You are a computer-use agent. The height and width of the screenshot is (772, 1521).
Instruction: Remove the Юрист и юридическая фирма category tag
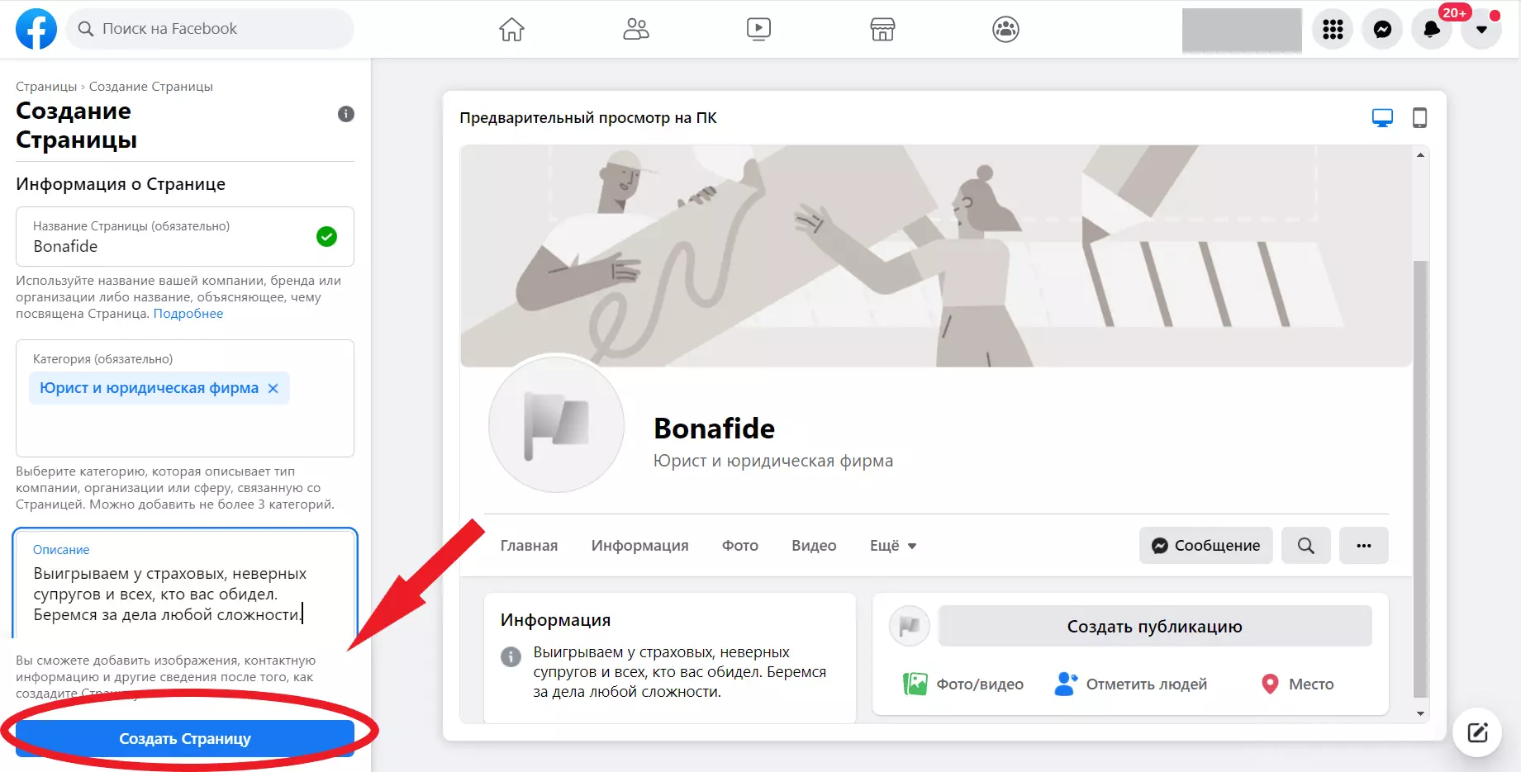(x=273, y=388)
